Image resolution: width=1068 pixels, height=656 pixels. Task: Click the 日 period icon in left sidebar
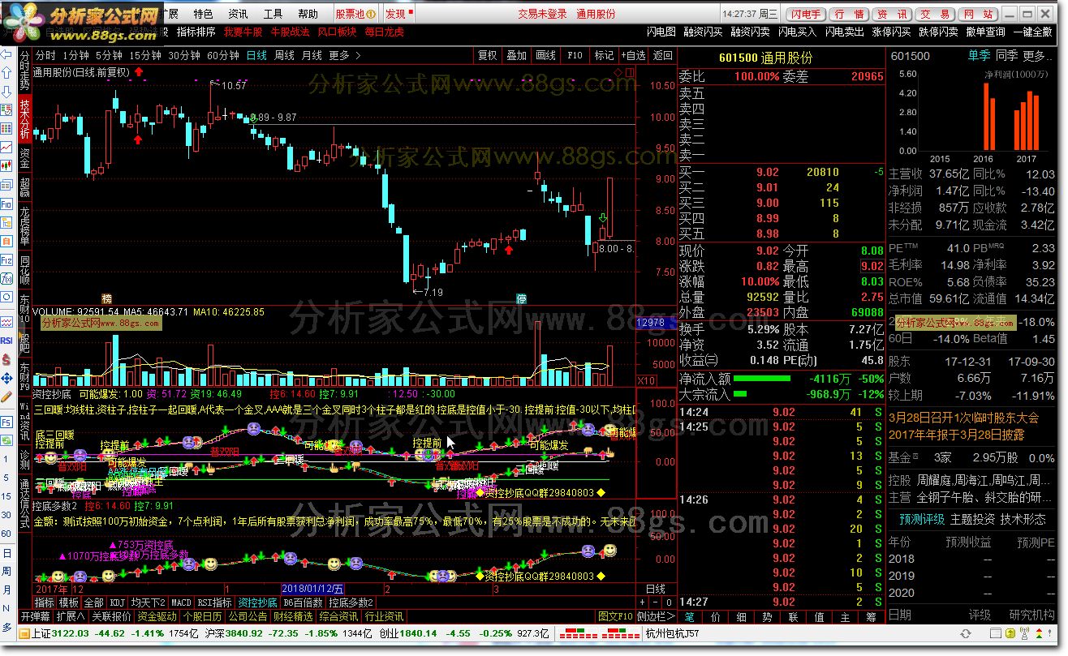coord(7,553)
